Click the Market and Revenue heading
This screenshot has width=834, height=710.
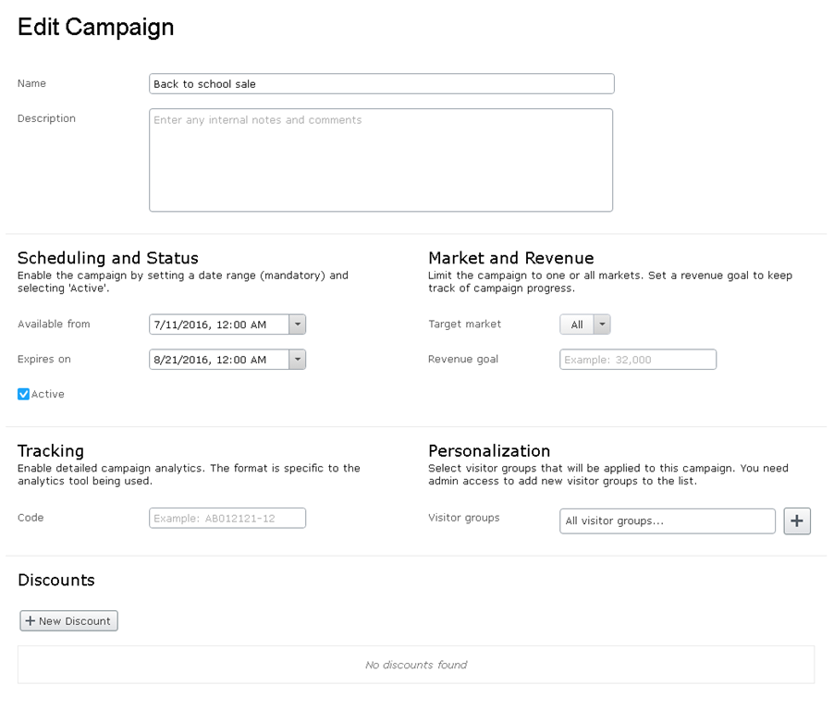(511, 258)
